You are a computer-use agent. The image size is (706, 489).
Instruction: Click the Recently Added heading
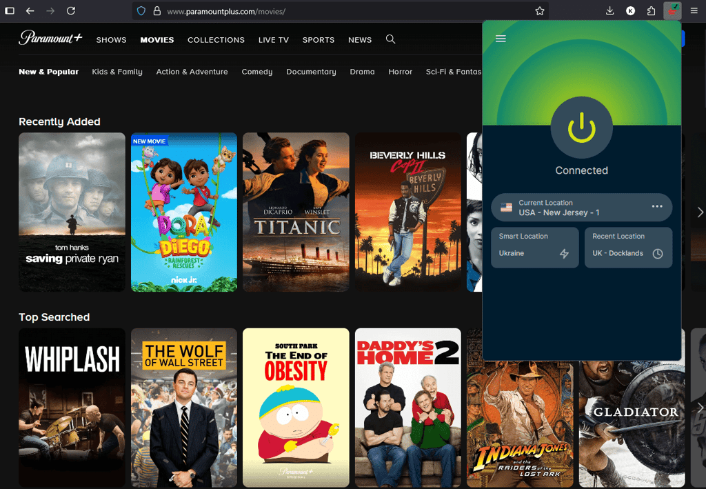pyautogui.click(x=59, y=121)
